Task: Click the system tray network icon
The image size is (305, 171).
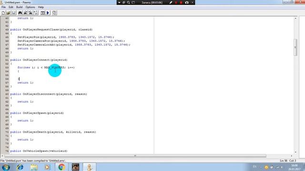Action: click(277, 167)
